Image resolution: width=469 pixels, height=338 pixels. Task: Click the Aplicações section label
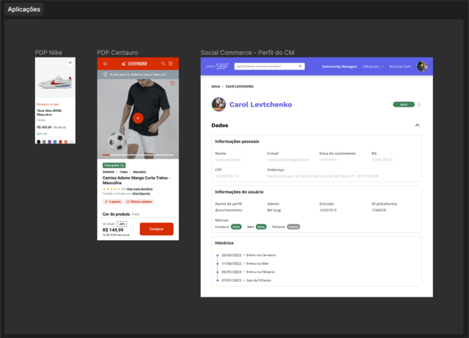pyautogui.click(x=24, y=9)
